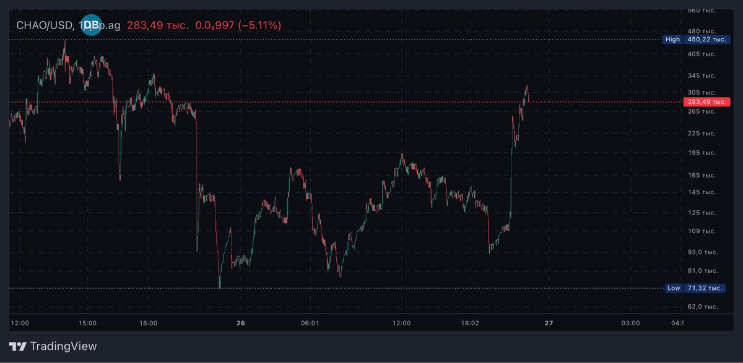743x363 pixels.
Task: Select the header price 283,49 тыс.
Action: pos(157,25)
